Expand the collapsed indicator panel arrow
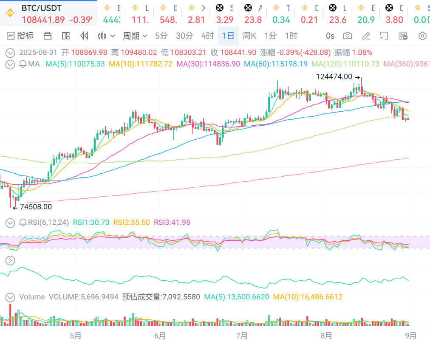The image size is (430, 344). (10, 260)
